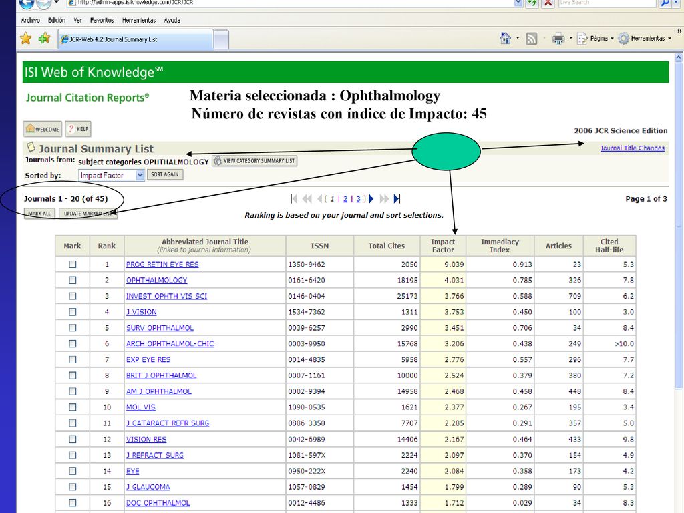684x513 pixels.
Task: Open the Edición menu
Action: coord(57,21)
